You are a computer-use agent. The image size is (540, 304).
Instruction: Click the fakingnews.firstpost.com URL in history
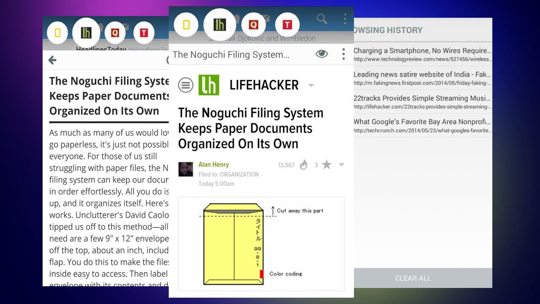click(x=422, y=83)
